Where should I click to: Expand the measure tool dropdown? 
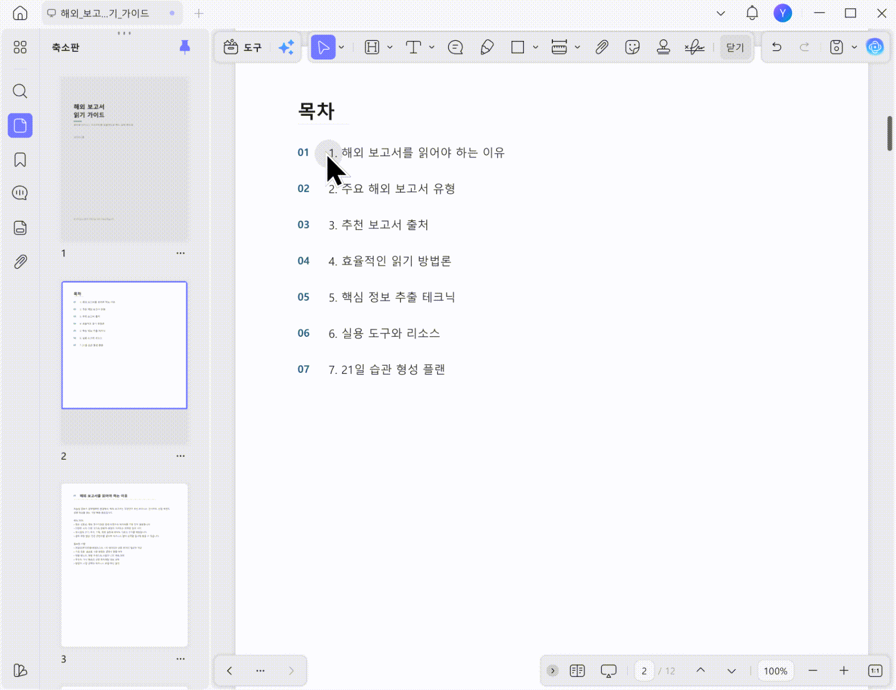click(577, 47)
